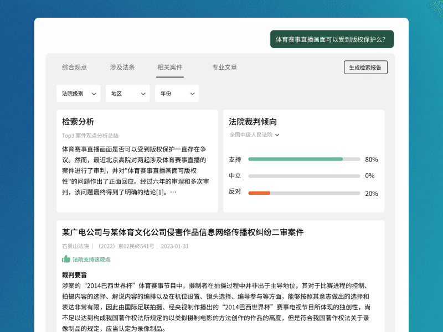Click the chevron beside 全国中级人民法院
This screenshot has width=443, height=332.
(277, 134)
